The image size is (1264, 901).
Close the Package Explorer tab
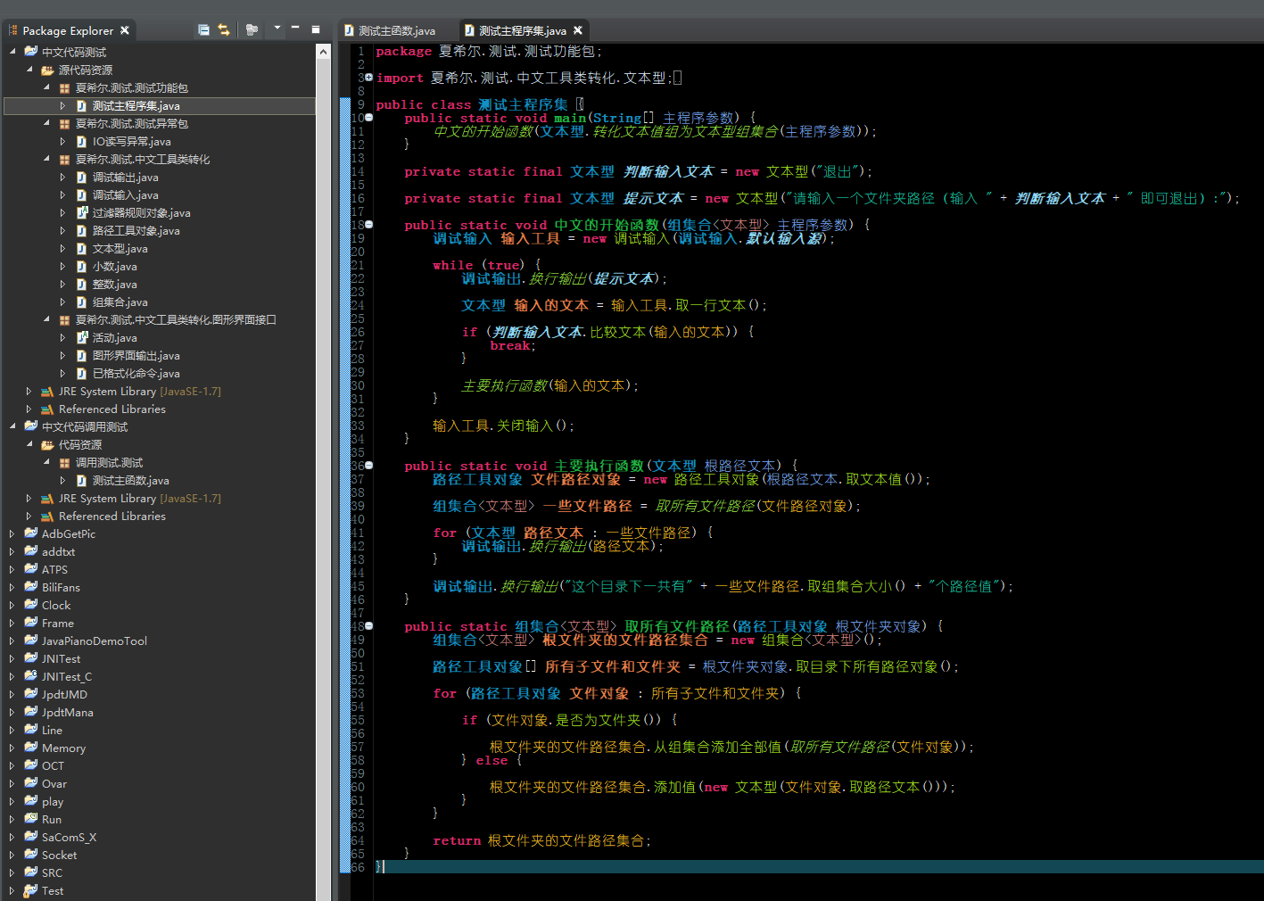tap(125, 30)
